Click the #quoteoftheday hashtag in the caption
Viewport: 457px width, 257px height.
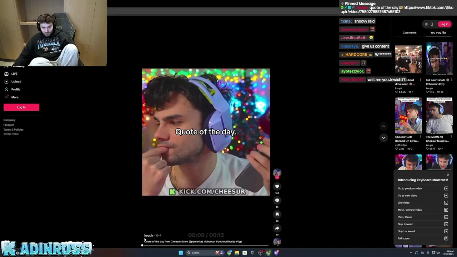pyautogui.click(x=226, y=242)
